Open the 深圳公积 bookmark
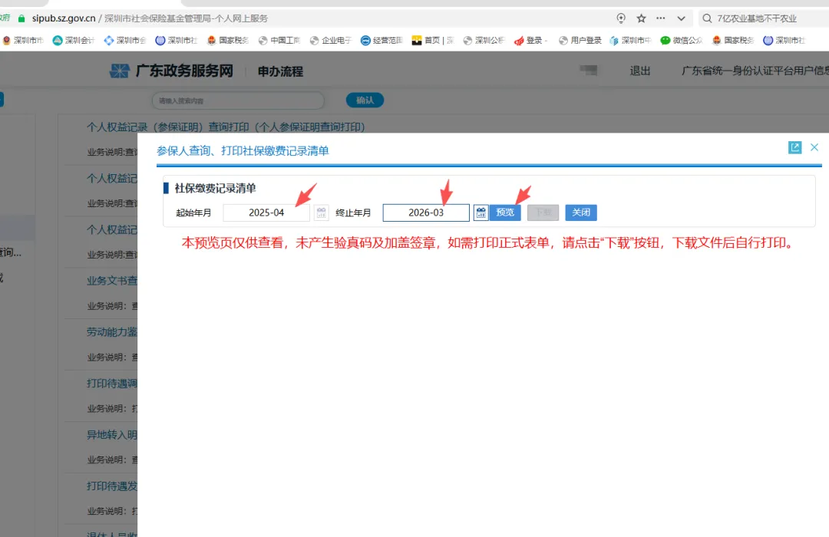829x537 pixels. [484, 40]
